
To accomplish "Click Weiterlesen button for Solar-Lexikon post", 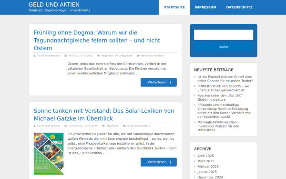I will tap(159, 162).
